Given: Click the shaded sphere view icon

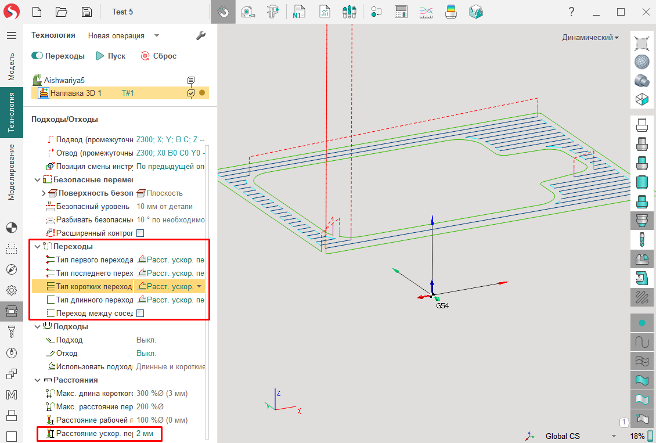Looking at the screenshot, I should (x=641, y=62).
